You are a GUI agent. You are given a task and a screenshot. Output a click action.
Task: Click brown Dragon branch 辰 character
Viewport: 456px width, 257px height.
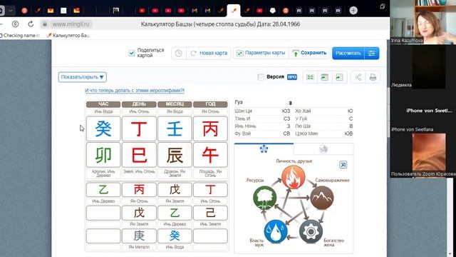(175, 155)
